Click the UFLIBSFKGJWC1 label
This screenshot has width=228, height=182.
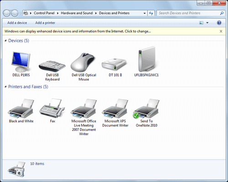click(146, 75)
